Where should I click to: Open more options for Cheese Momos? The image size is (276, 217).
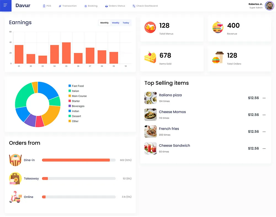[x=264, y=115]
